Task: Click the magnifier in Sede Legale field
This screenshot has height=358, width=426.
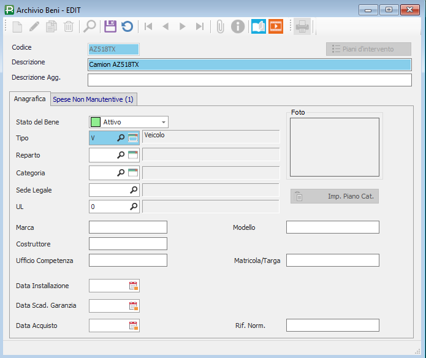Action: [x=134, y=190]
